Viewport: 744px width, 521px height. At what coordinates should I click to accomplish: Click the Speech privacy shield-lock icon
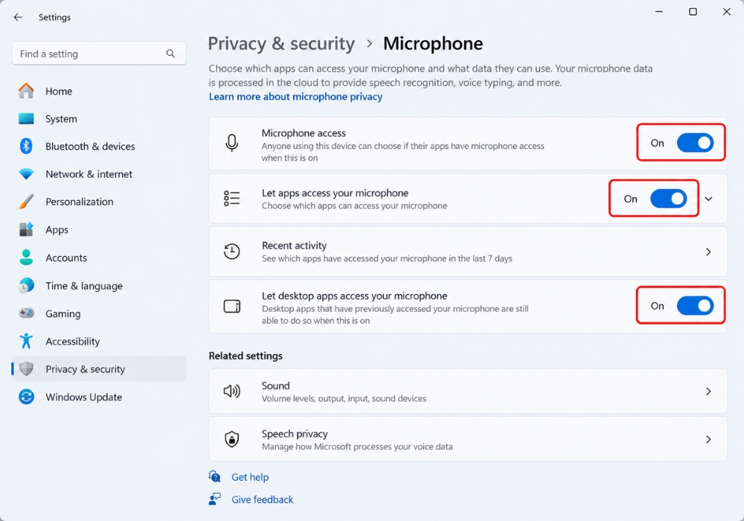click(231, 439)
